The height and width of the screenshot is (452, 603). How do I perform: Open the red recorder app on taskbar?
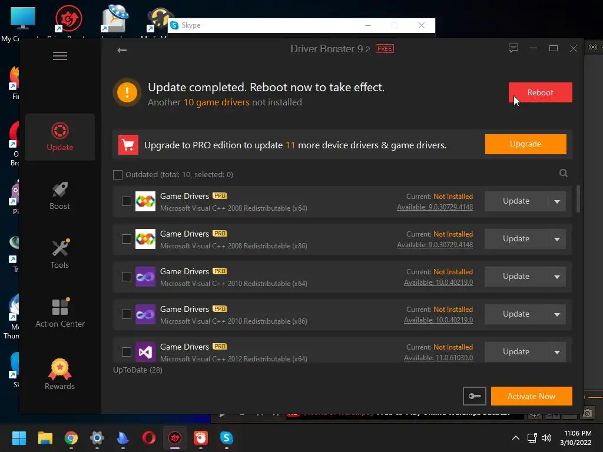201,438
